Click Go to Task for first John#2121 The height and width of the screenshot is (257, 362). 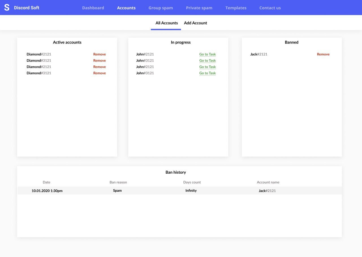tap(207, 54)
